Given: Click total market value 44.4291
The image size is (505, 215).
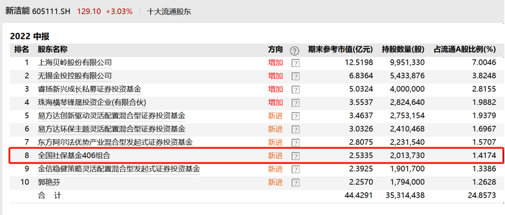Looking at the screenshot, I should [359, 195].
